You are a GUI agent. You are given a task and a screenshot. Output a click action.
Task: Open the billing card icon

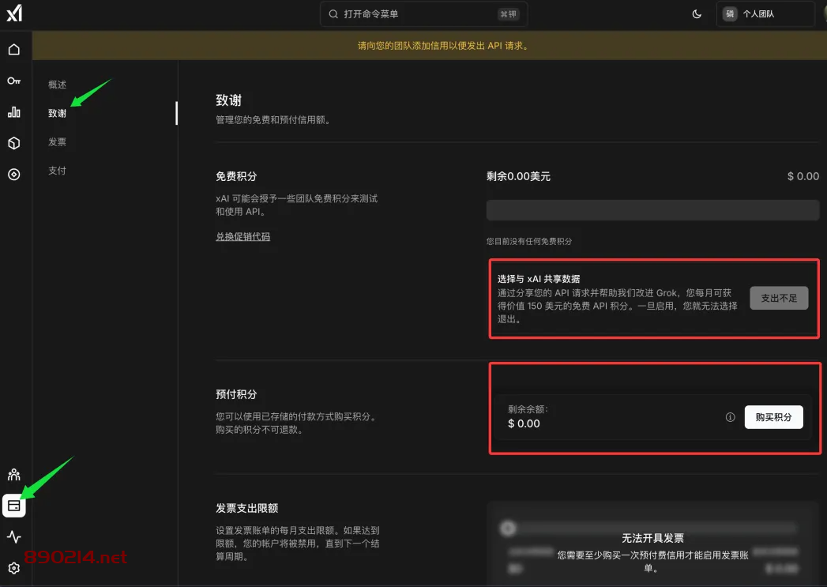click(x=14, y=506)
